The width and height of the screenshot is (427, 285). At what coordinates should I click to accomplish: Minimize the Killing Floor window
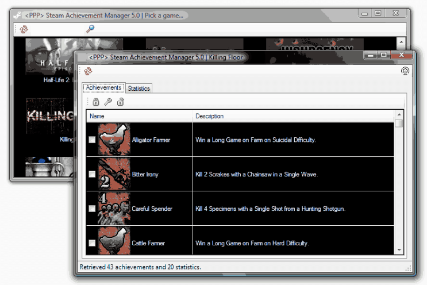tap(370, 55)
